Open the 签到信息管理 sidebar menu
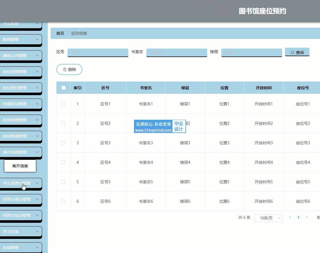Viewport: 320px width, 253px height. [21, 120]
